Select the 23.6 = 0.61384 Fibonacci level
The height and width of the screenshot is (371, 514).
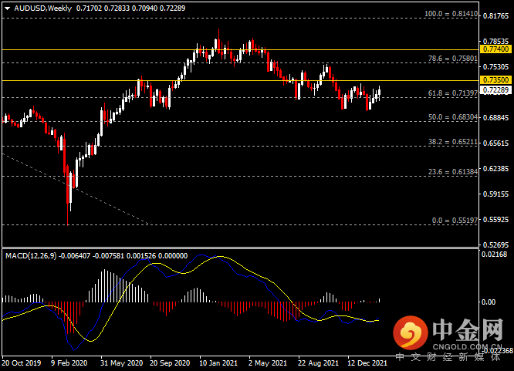click(453, 172)
